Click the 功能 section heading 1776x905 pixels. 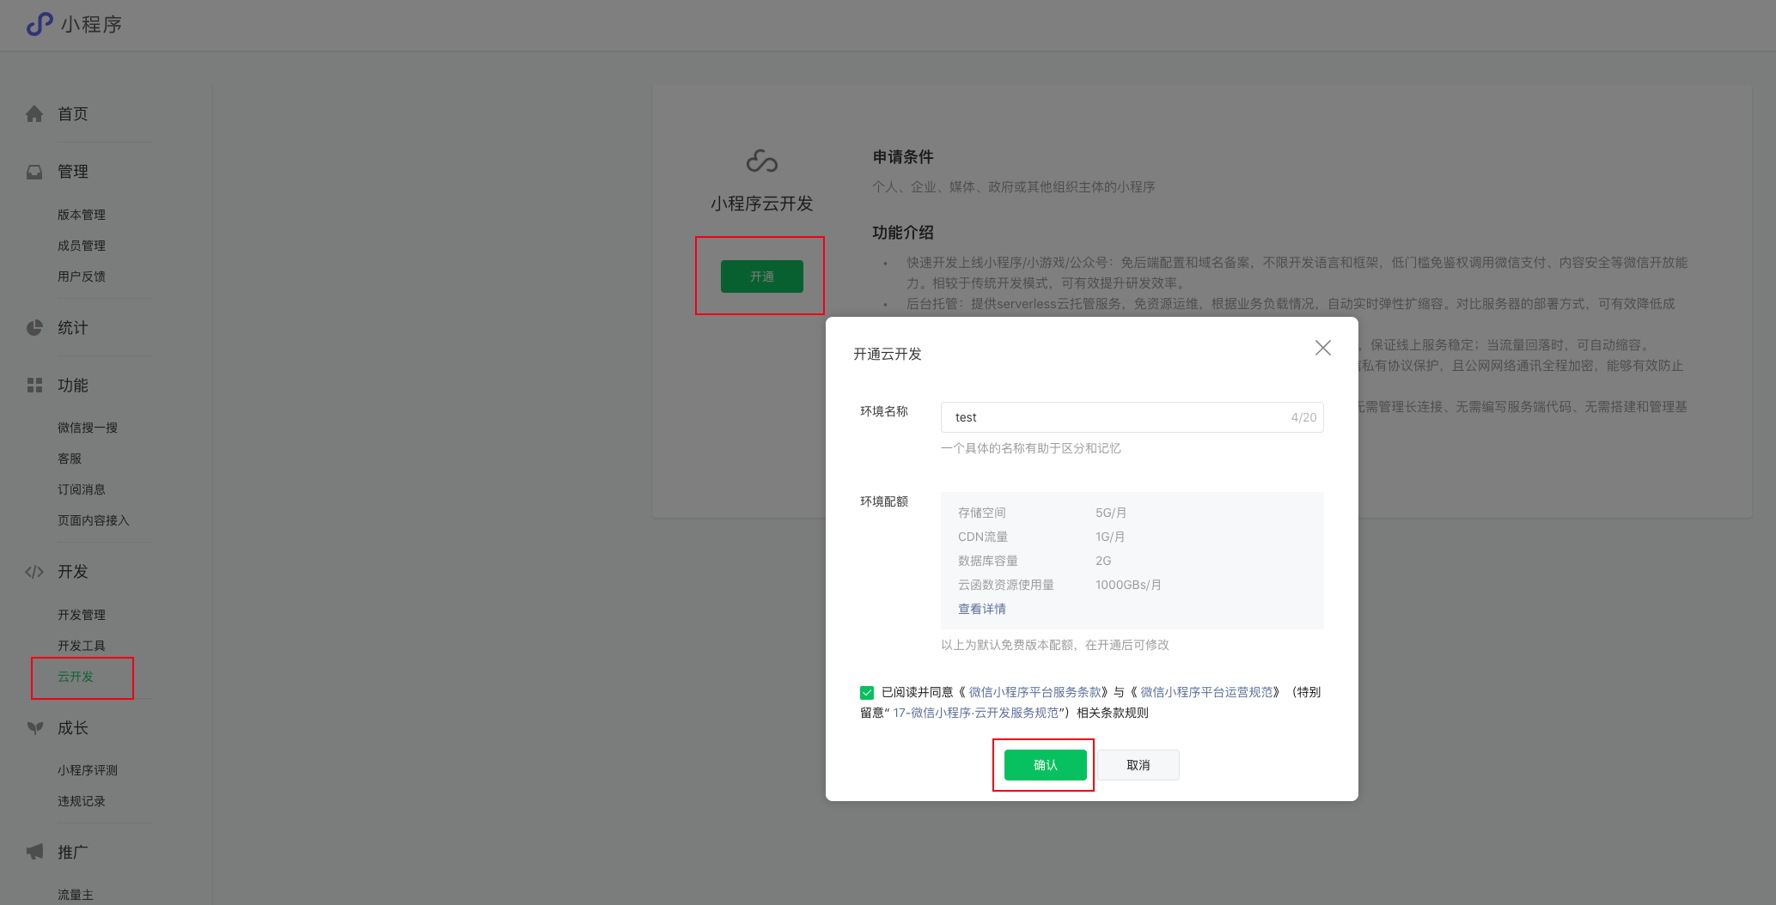[73, 386]
